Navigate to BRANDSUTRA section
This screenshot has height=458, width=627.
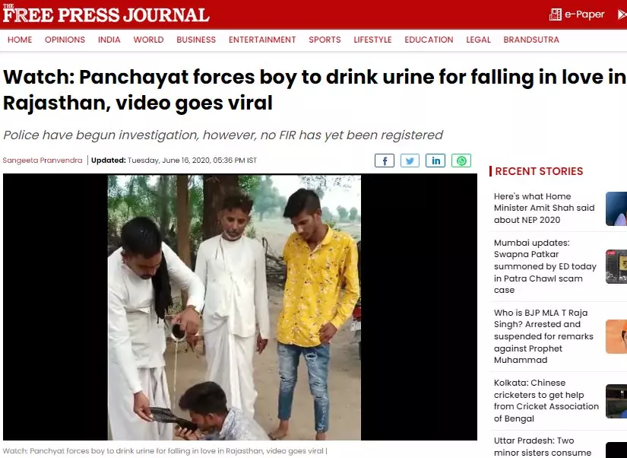pos(531,40)
